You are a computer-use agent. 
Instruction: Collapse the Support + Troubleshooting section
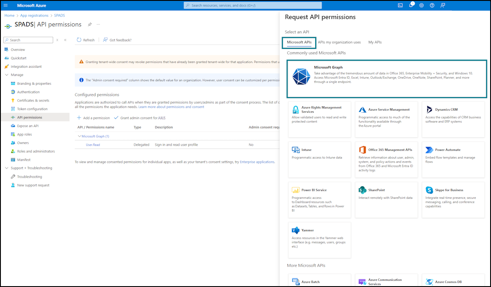pos(6,168)
